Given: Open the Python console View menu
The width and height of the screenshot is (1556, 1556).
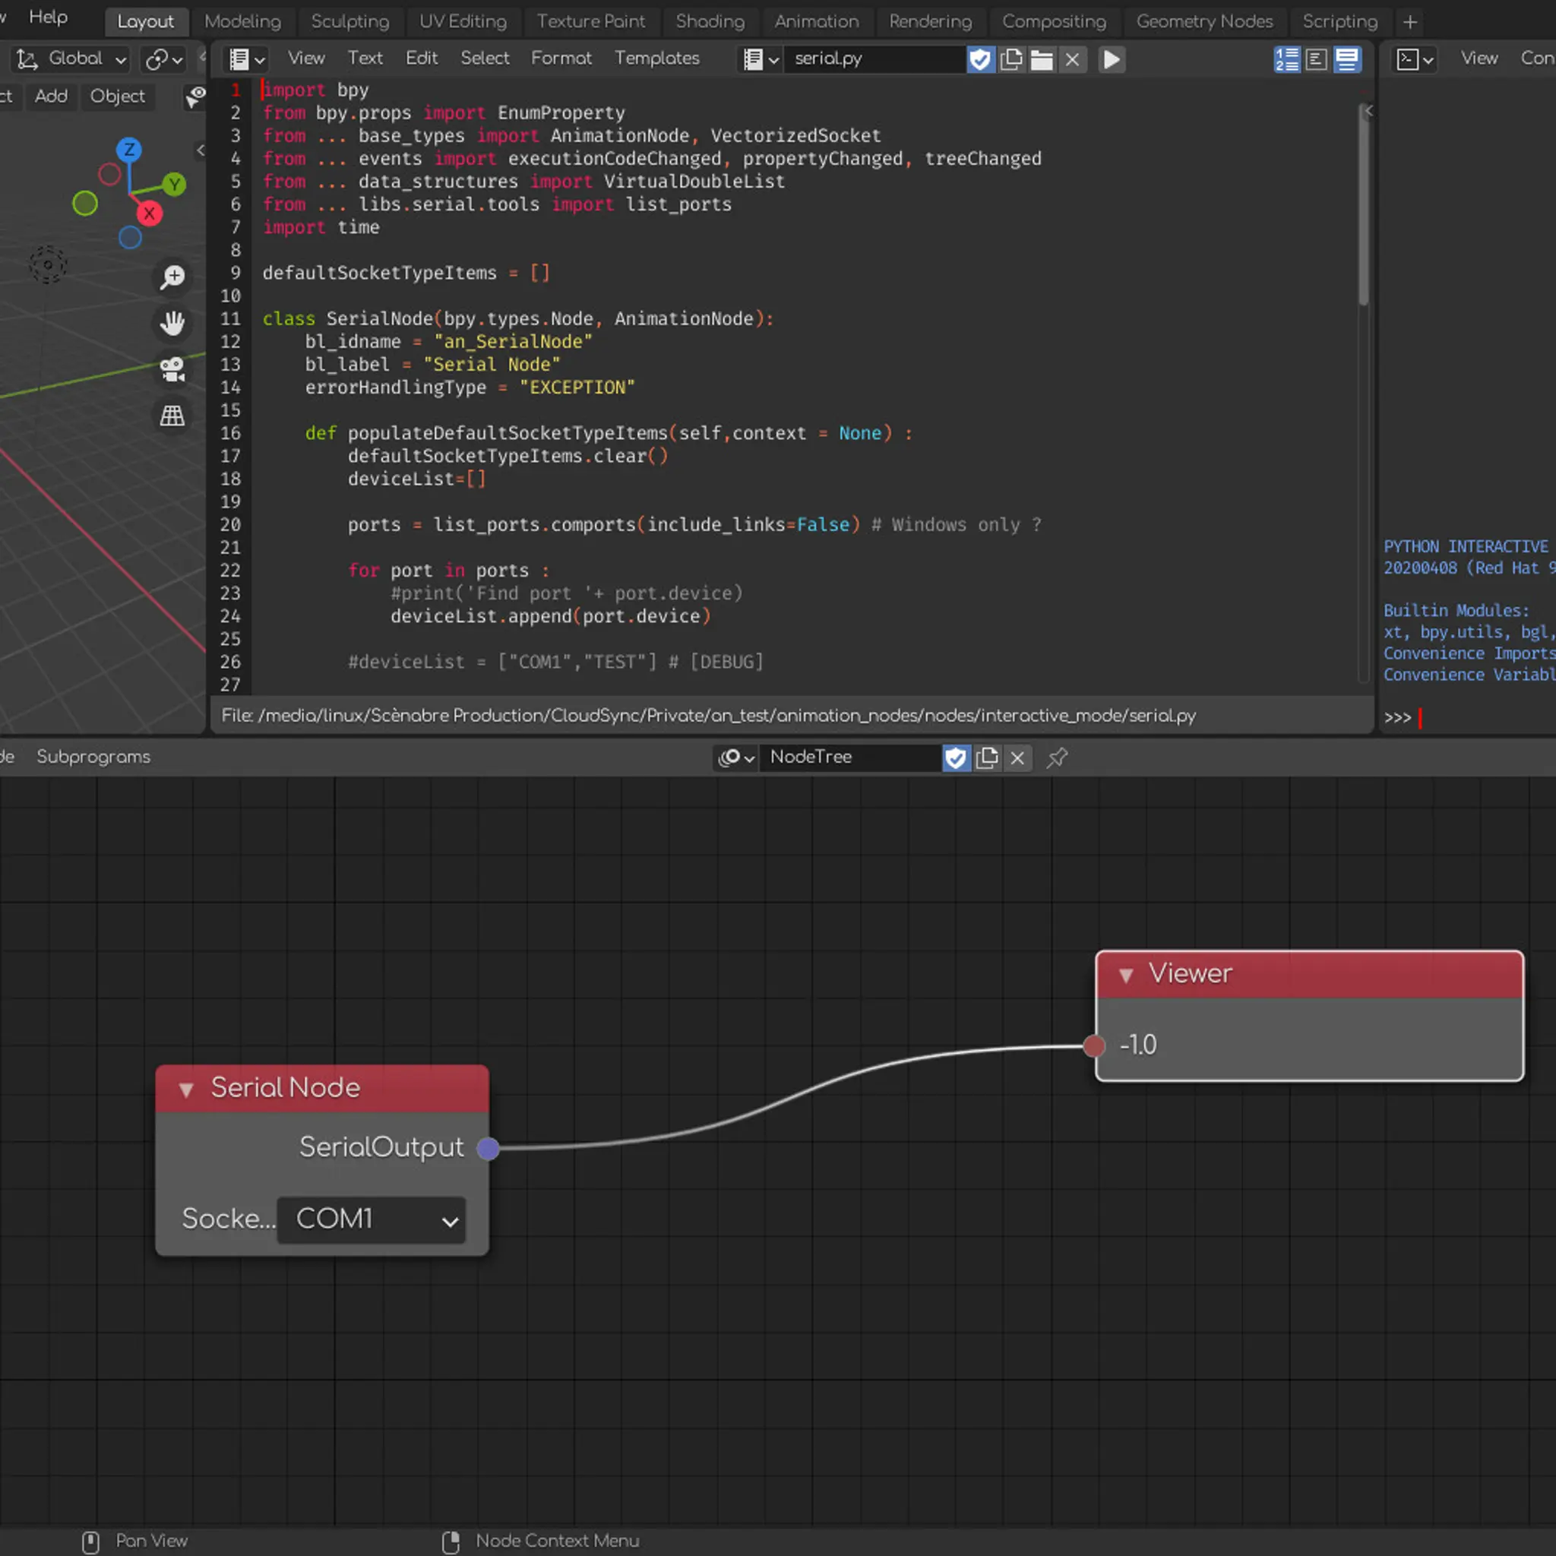Looking at the screenshot, I should [x=1479, y=59].
